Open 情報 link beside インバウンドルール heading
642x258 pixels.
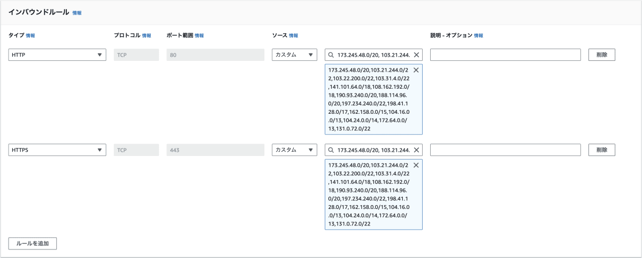click(77, 12)
